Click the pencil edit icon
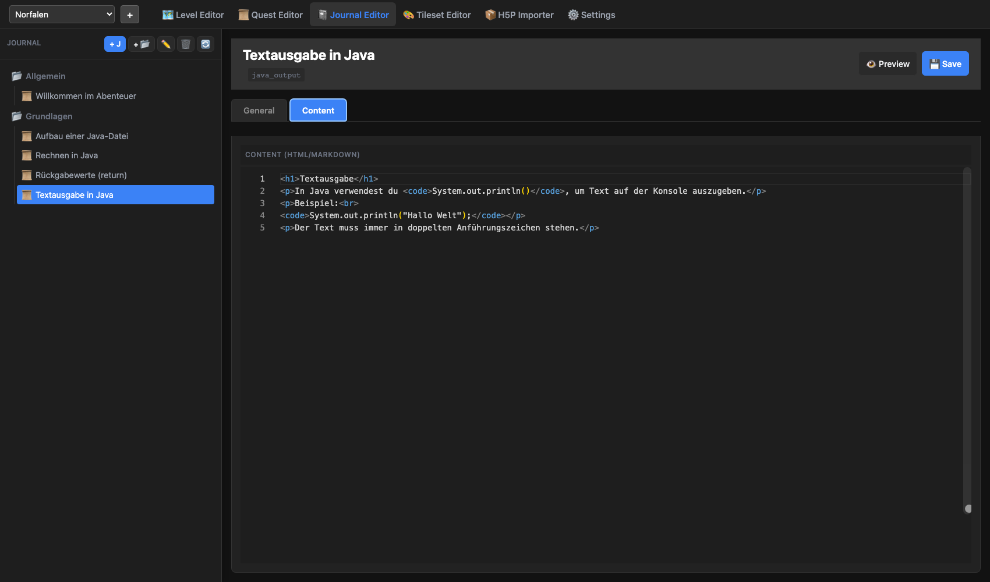This screenshot has height=582, width=990. point(166,44)
